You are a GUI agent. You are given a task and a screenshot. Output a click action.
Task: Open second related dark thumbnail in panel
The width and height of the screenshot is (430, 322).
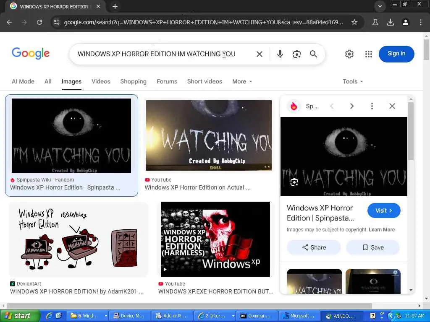[x=373, y=281]
